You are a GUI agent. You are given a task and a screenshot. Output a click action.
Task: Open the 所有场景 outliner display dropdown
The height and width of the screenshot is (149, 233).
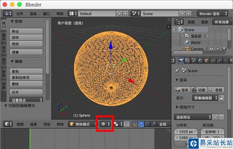222,22
